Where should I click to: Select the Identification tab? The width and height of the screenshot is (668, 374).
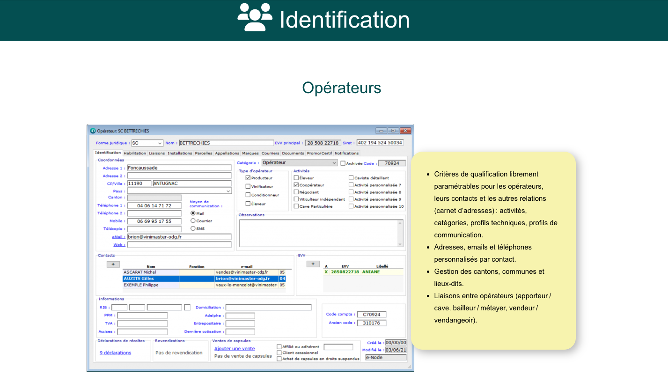click(x=108, y=153)
